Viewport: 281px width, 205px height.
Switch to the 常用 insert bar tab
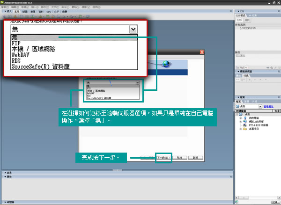[x=17, y=11]
